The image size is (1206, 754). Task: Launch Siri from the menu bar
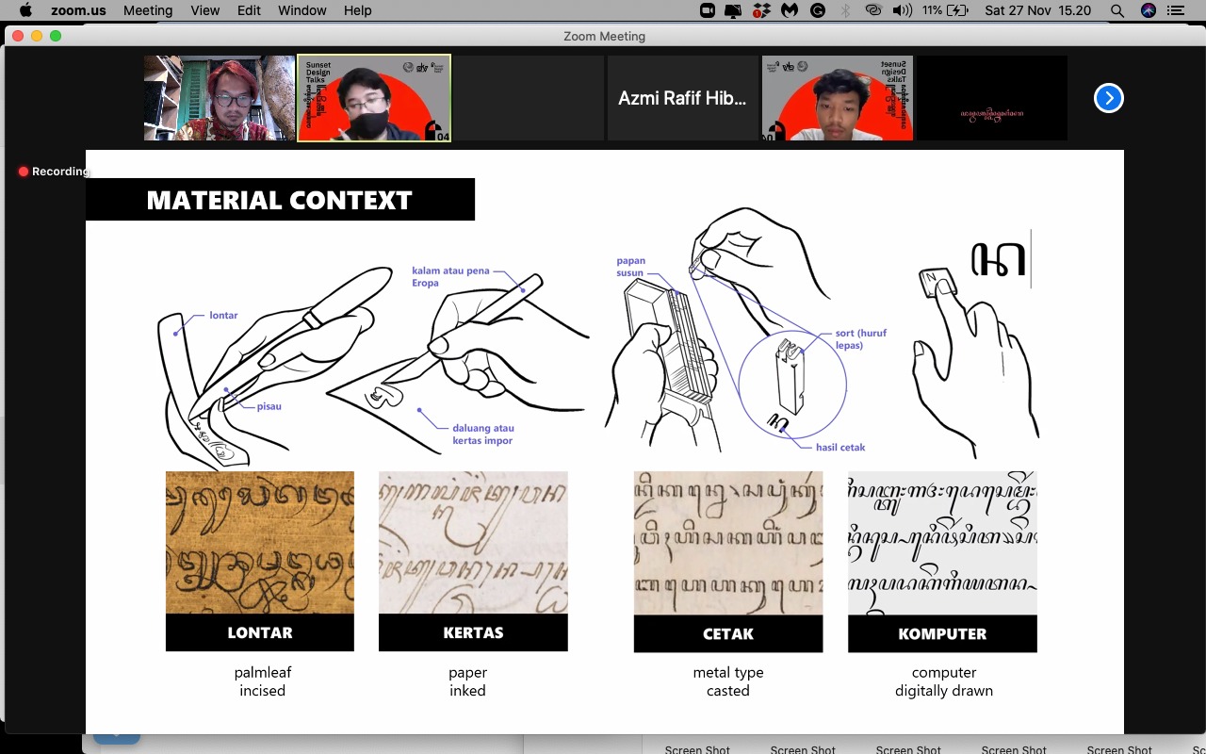[1148, 10]
